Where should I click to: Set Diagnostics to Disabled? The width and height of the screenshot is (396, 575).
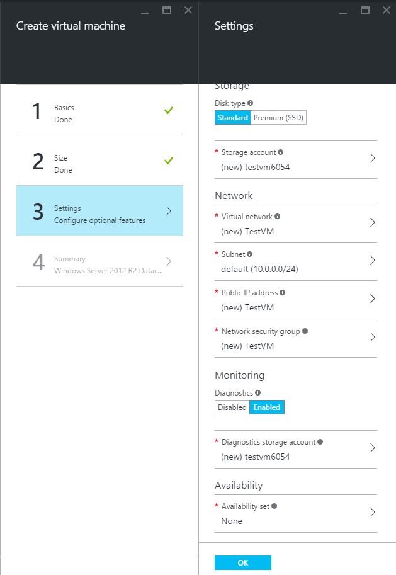(232, 407)
